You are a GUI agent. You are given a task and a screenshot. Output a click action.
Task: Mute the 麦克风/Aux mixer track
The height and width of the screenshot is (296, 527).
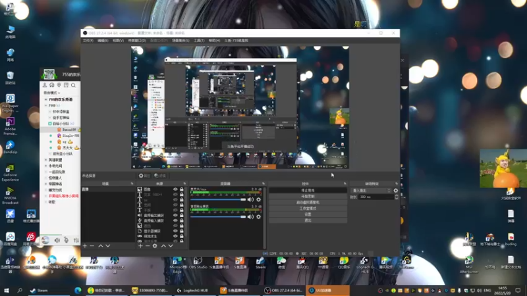click(x=250, y=200)
